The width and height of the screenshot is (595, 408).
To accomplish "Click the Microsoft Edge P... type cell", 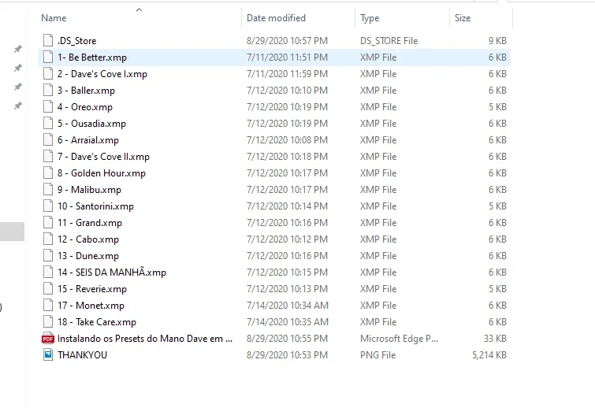I will tap(399, 339).
